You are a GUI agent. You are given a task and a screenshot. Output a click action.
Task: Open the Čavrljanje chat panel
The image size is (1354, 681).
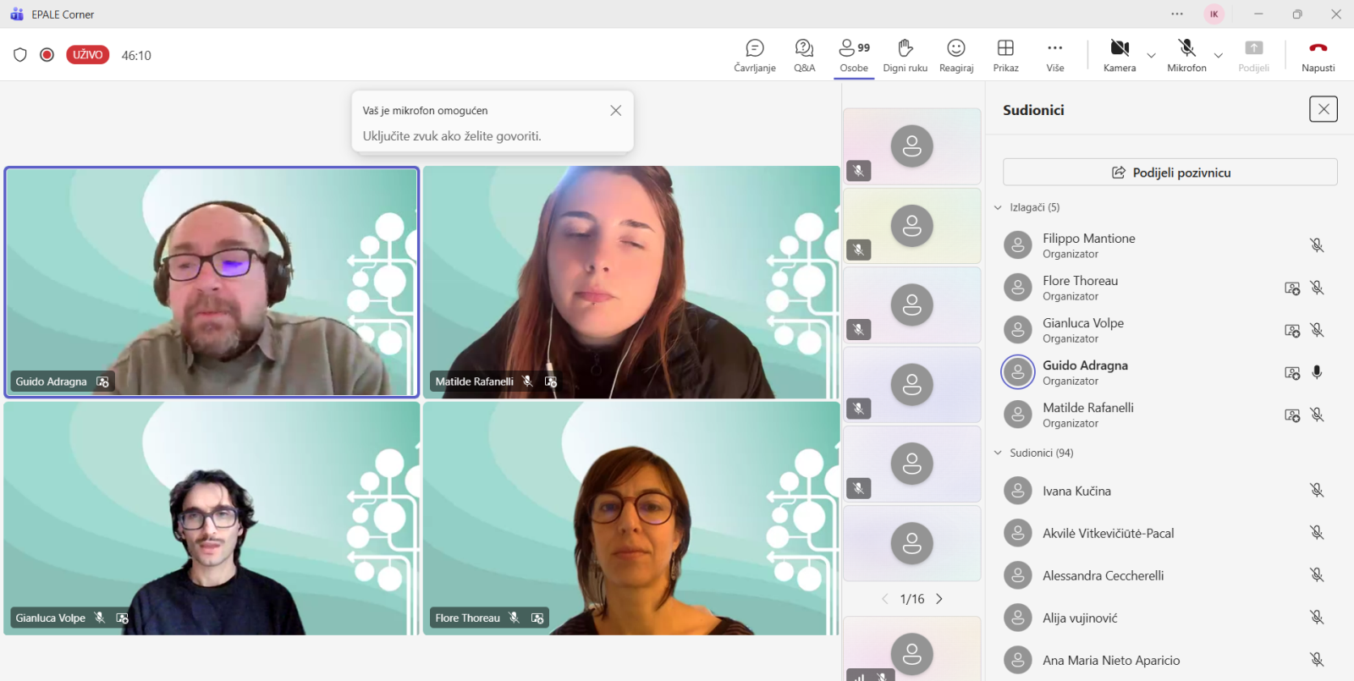pos(754,55)
